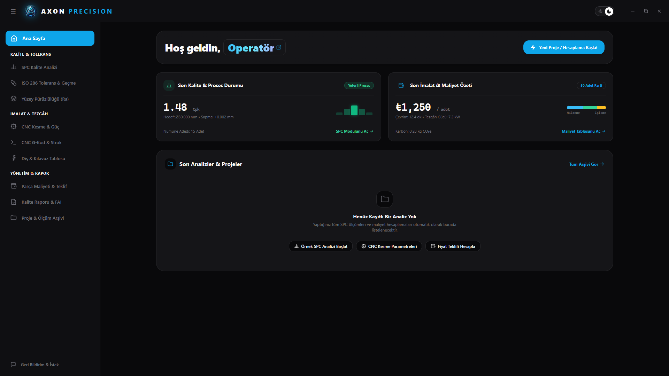Click the Proje & Ölçüm Arşivi folder icon
The image size is (669, 376).
[x=14, y=218]
